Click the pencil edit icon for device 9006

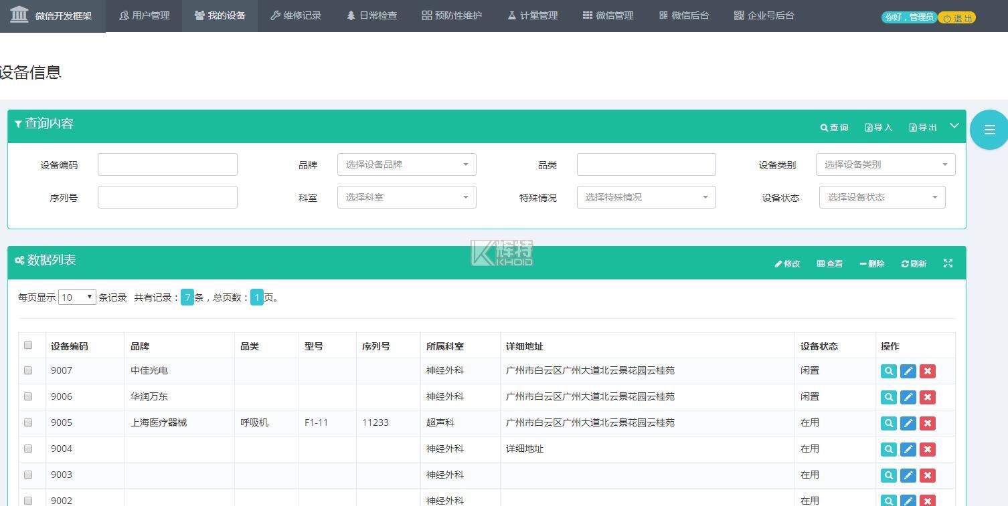coord(908,397)
